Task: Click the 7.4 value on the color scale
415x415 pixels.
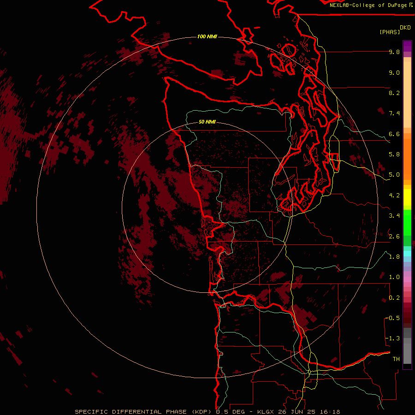Action: point(394,113)
